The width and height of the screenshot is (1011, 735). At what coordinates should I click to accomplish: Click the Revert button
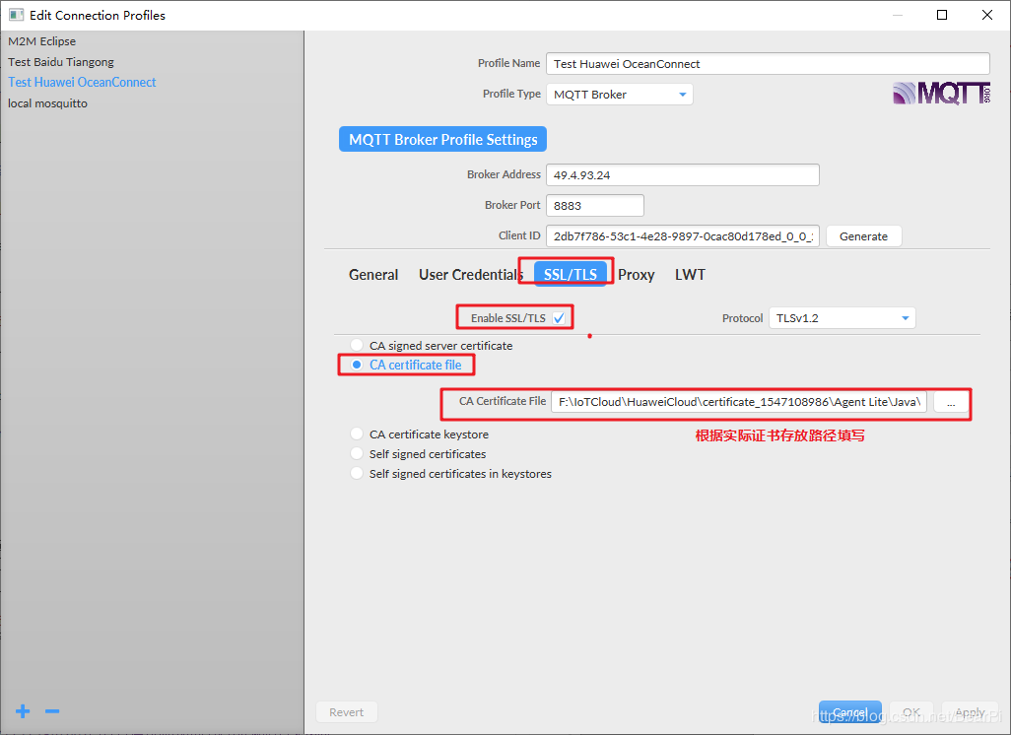[x=346, y=712]
